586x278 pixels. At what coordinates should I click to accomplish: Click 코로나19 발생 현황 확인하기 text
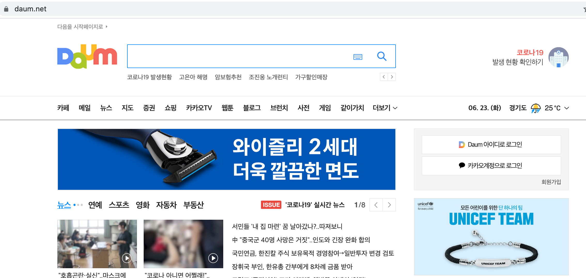(x=518, y=57)
